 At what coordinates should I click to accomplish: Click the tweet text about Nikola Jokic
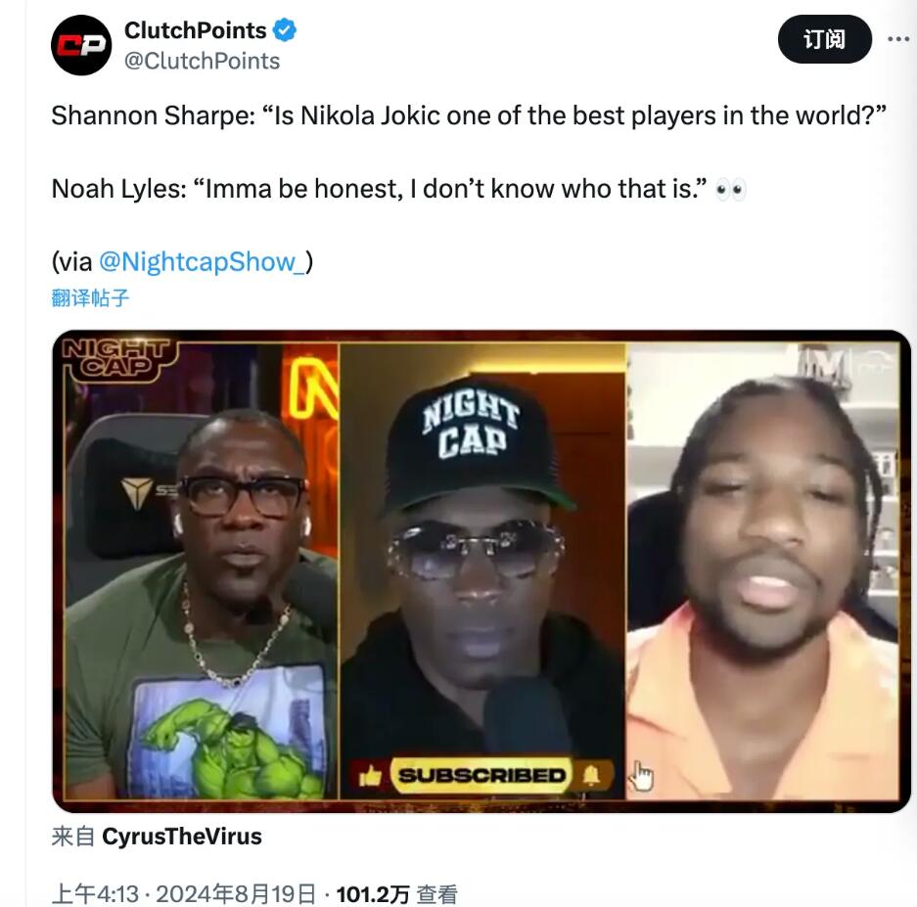469,115
